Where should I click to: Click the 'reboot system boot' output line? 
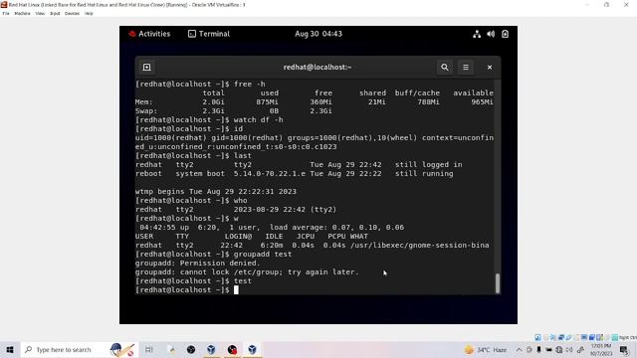tap(295, 174)
